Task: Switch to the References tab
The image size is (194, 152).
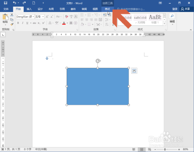Action: click(x=62, y=9)
